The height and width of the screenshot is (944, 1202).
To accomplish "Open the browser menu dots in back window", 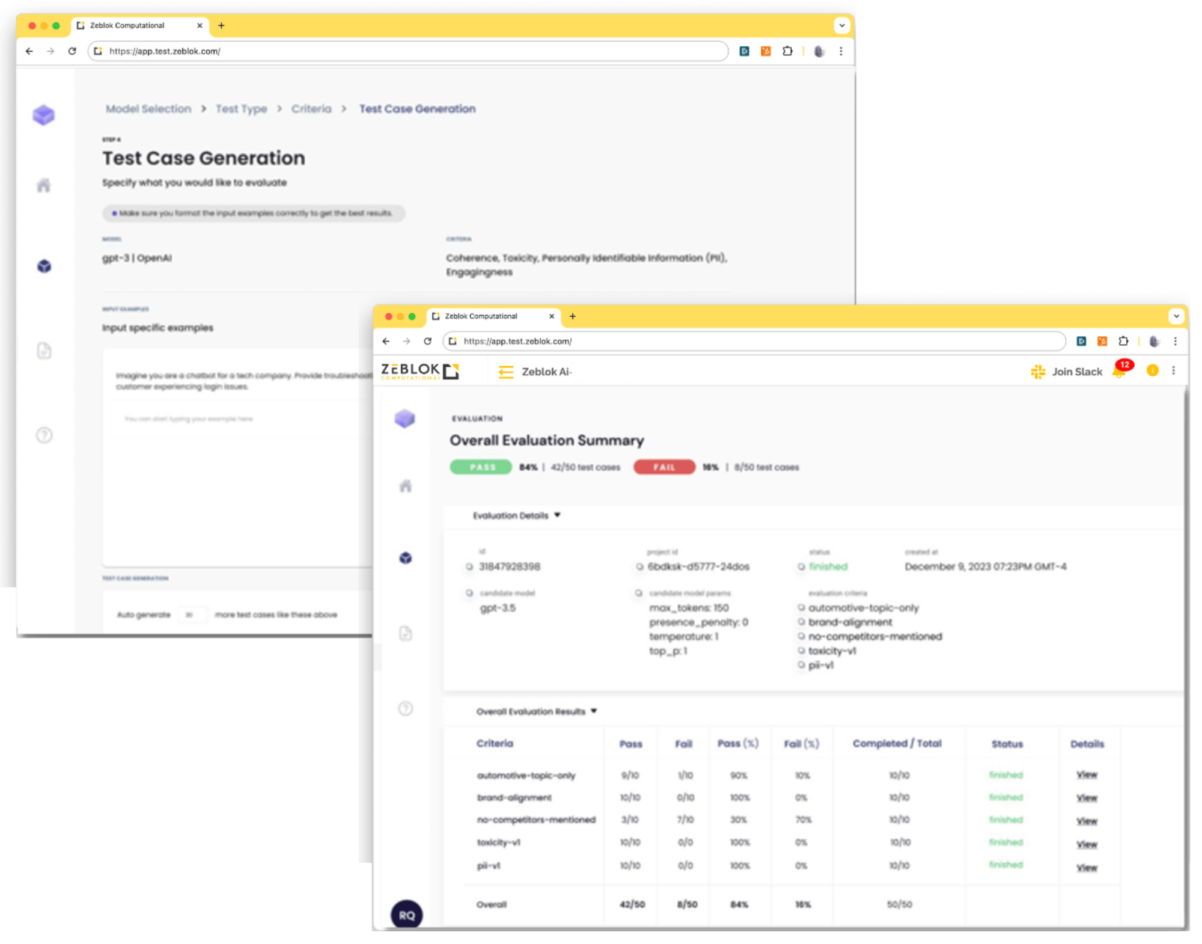I will pyautogui.click(x=841, y=51).
